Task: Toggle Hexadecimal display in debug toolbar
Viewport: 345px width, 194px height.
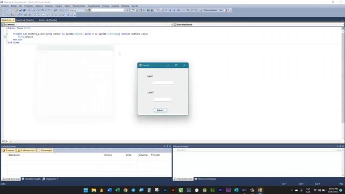Action: (210, 10)
